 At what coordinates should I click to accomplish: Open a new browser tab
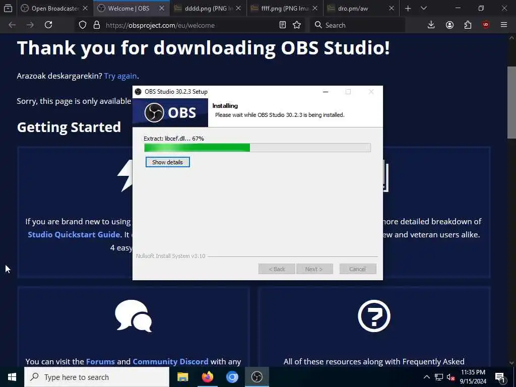point(408,8)
